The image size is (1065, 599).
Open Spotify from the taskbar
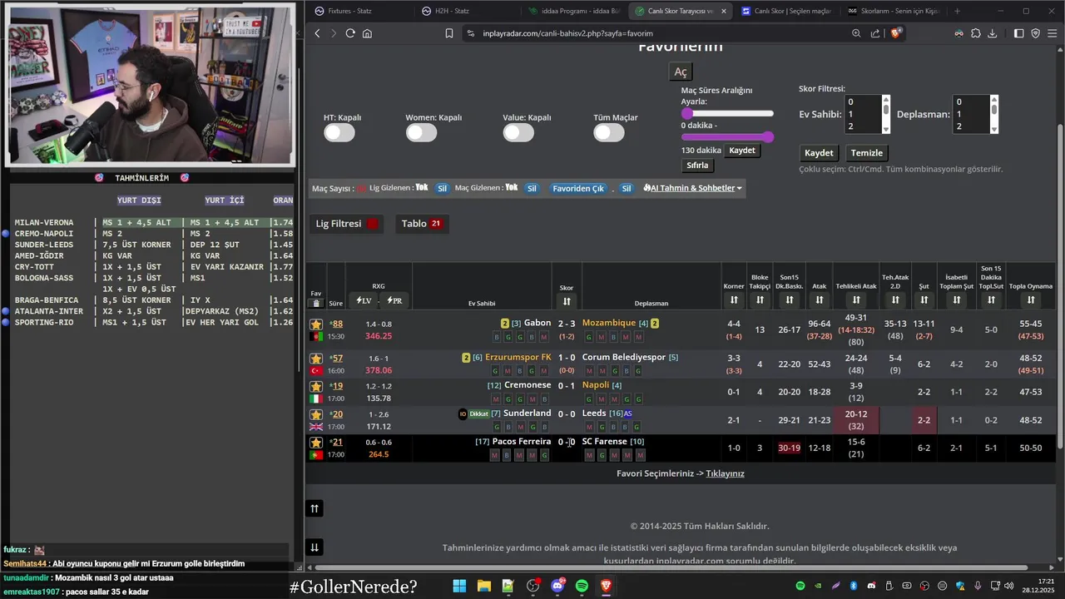coord(582,587)
